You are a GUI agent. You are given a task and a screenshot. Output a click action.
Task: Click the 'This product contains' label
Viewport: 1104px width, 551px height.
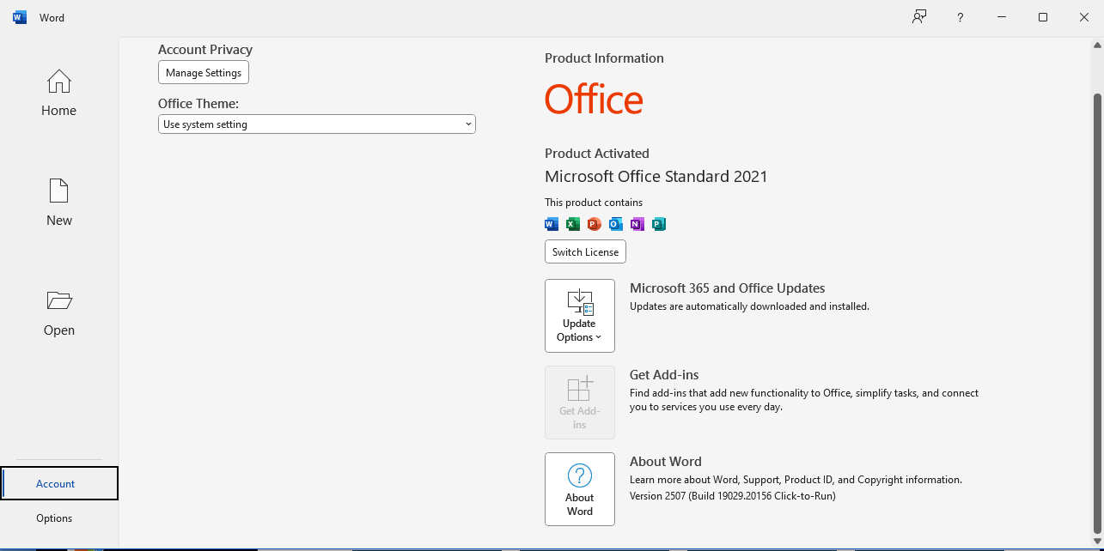[594, 203]
